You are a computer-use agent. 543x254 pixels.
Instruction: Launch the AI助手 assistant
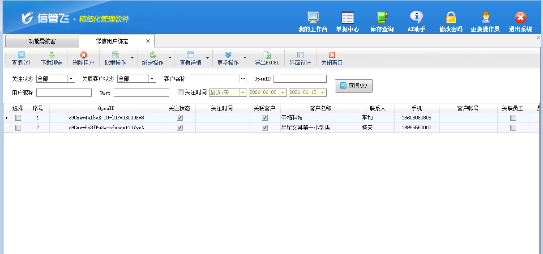point(416,22)
